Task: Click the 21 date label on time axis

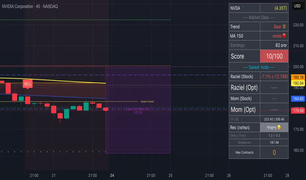Action: pyautogui.click(x=54, y=175)
